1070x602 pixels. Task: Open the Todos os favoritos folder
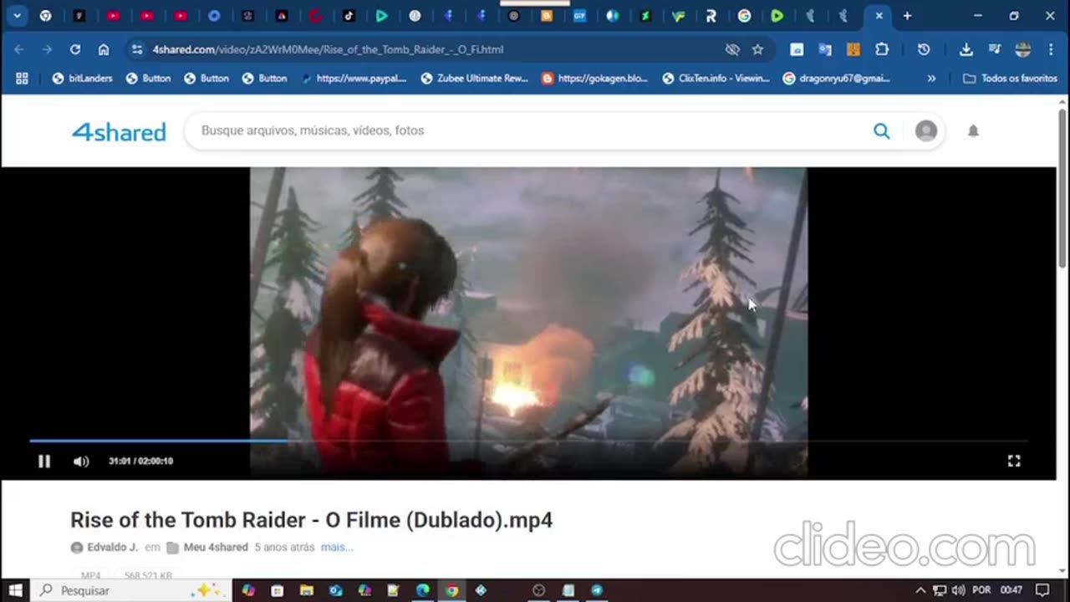1010,78
